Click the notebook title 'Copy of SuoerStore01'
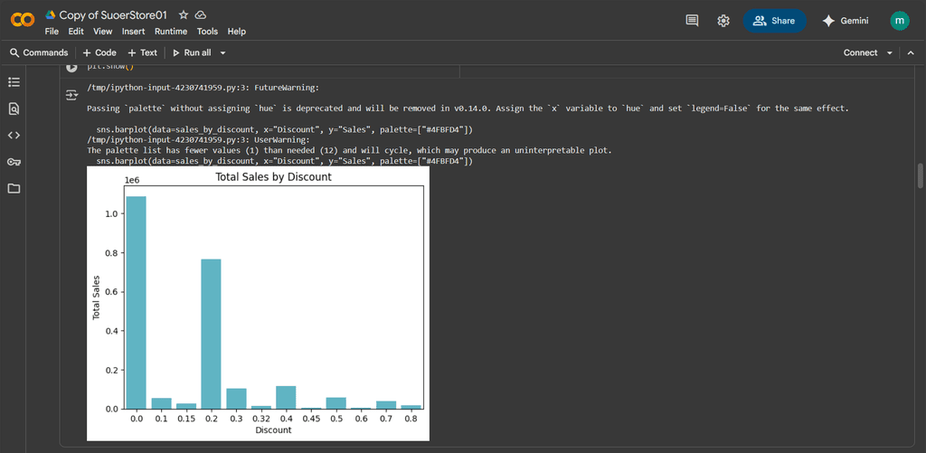 click(115, 14)
